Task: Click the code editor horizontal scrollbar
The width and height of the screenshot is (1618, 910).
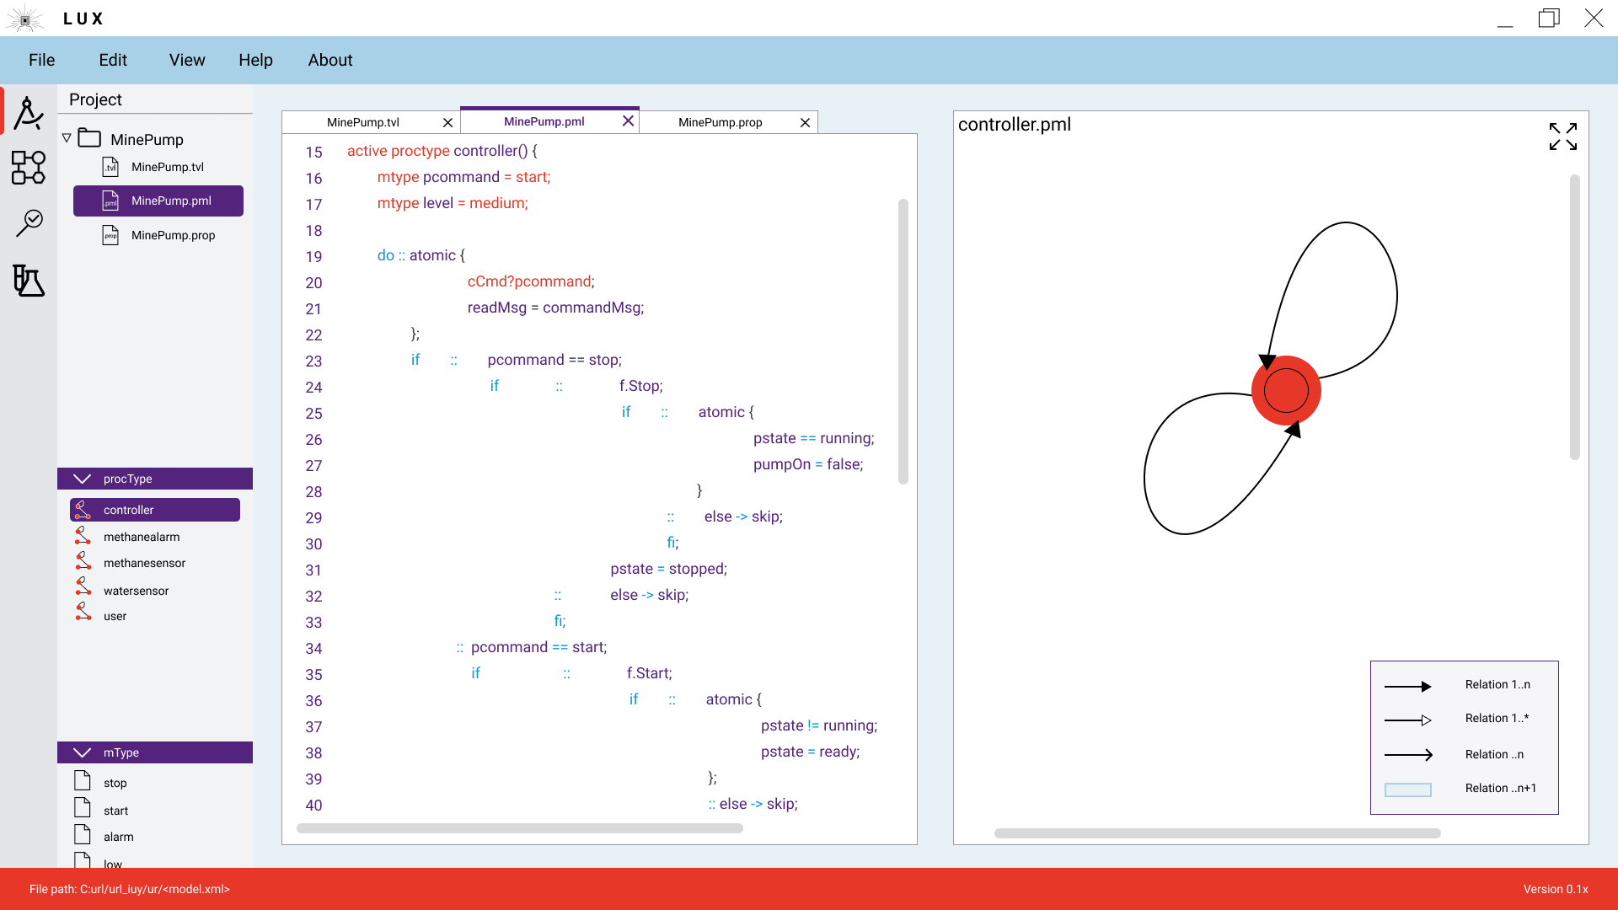Action: (x=520, y=828)
